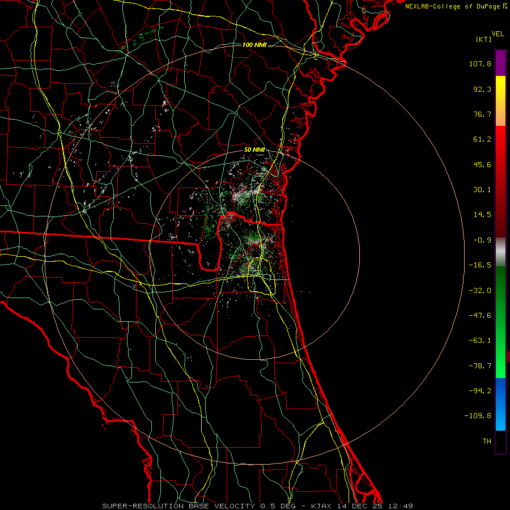Click the VEL legend heading

tap(498, 34)
